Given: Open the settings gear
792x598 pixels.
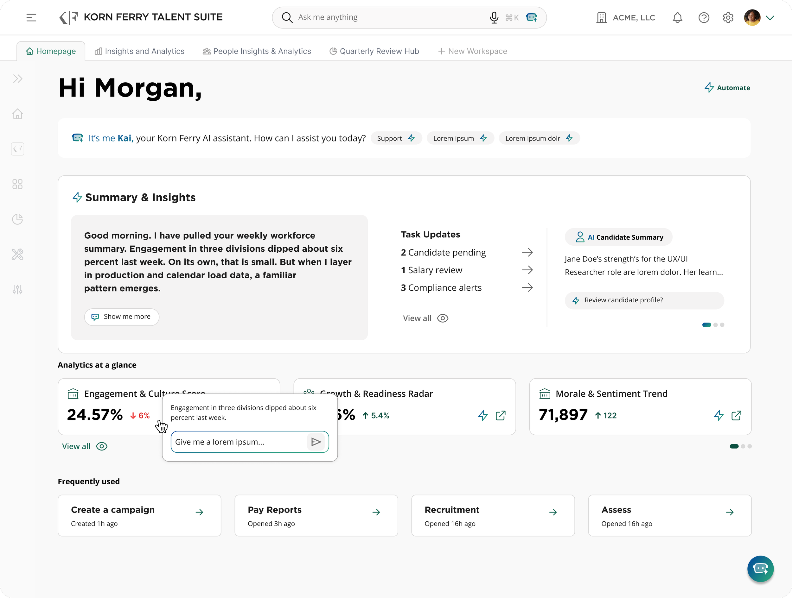Looking at the screenshot, I should click(728, 17).
